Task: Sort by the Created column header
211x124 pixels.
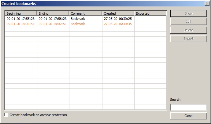Action: [118, 13]
